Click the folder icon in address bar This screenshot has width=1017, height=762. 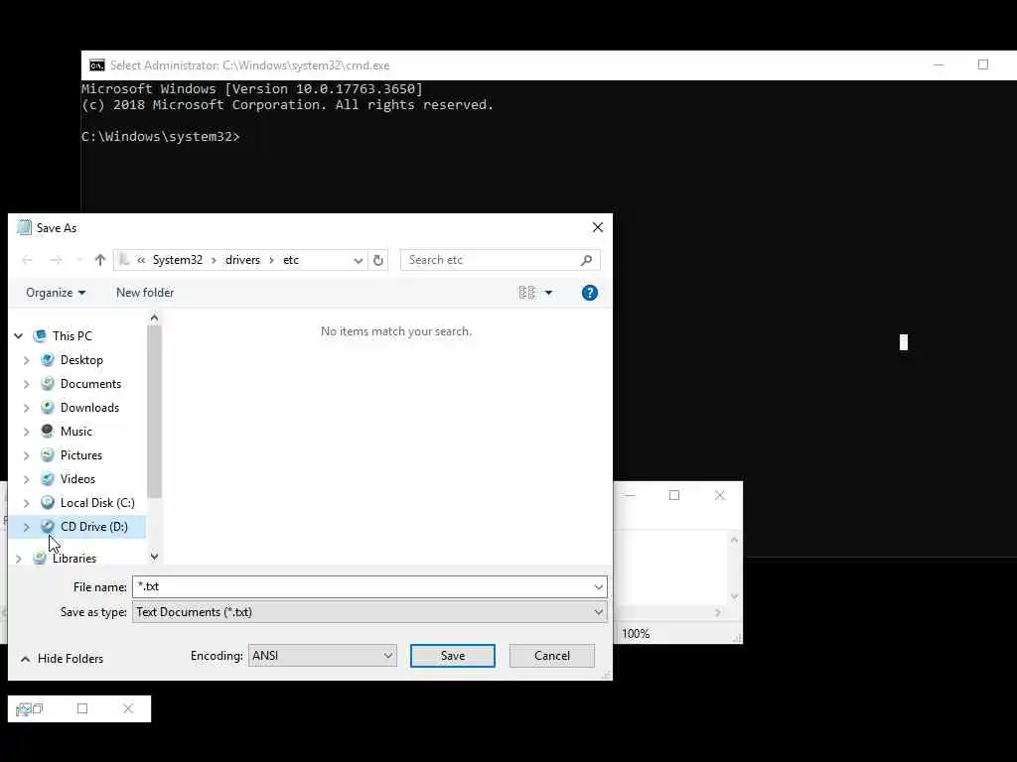click(124, 260)
